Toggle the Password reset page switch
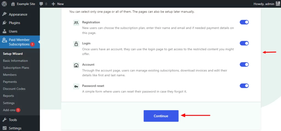Image resolution: width=281 pixels, height=131 pixels. 244,86
